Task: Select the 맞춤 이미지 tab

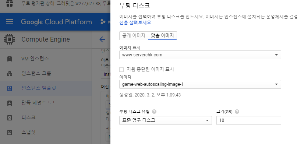Action: (x=162, y=36)
